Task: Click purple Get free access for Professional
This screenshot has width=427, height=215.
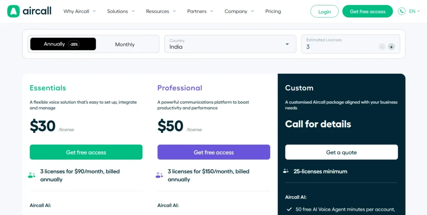Action: tap(213, 152)
